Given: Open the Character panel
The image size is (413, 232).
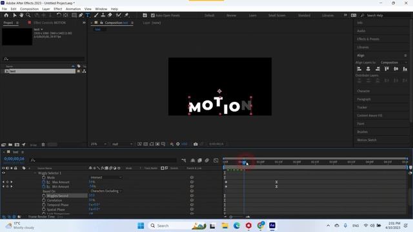Looking at the screenshot, I should click(x=363, y=91).
